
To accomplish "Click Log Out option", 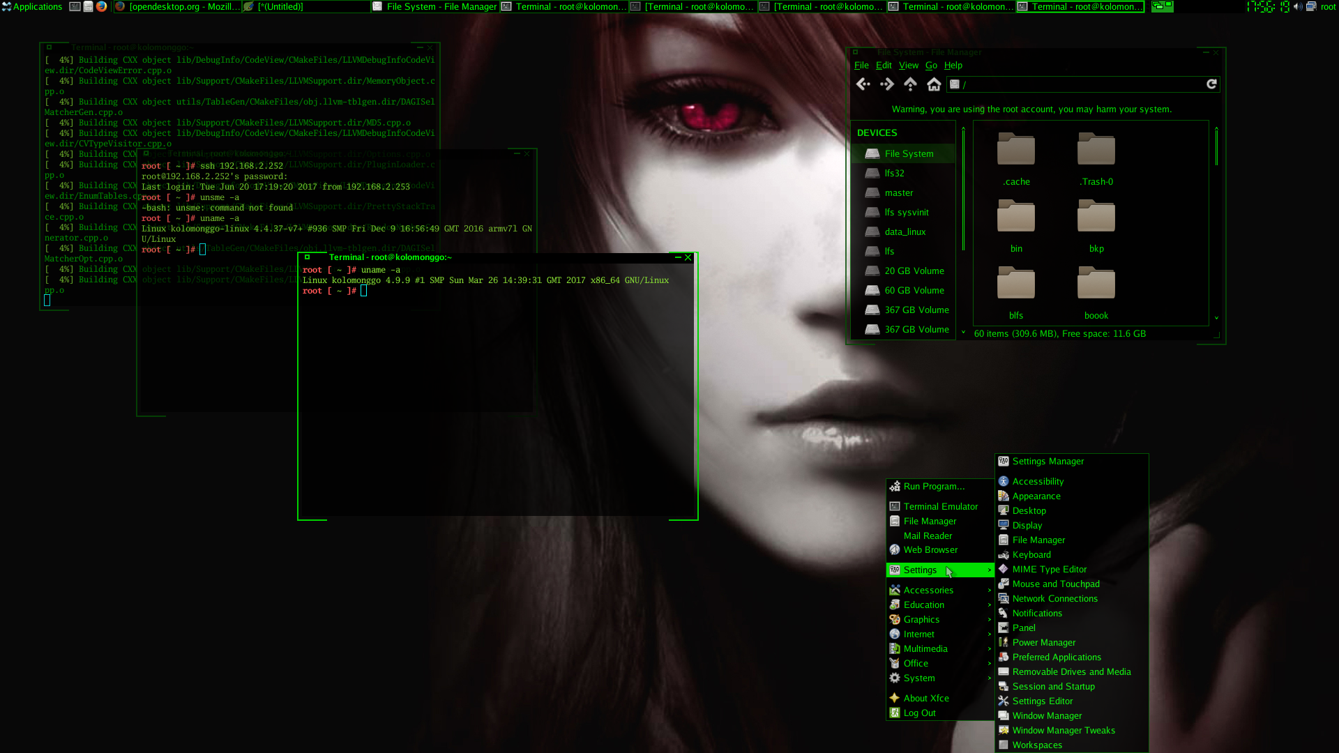I will pyautogui.click(x=920, y=713).
